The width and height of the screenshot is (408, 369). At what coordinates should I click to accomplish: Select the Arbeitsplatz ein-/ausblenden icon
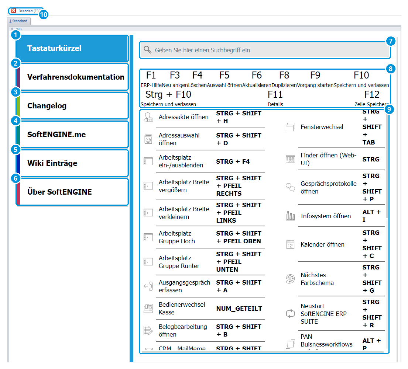[148, 161]
